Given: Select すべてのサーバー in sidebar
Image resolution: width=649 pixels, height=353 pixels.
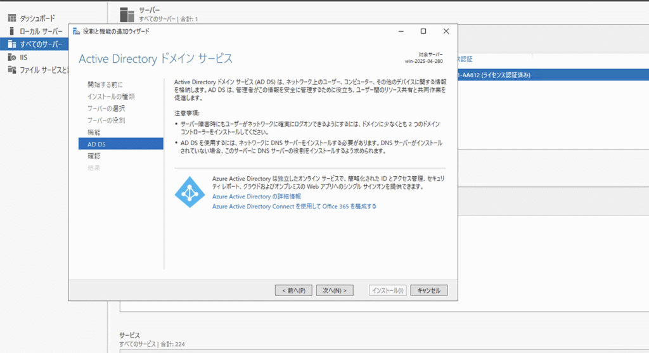Looking at the screenshot, I should (41, 44).
